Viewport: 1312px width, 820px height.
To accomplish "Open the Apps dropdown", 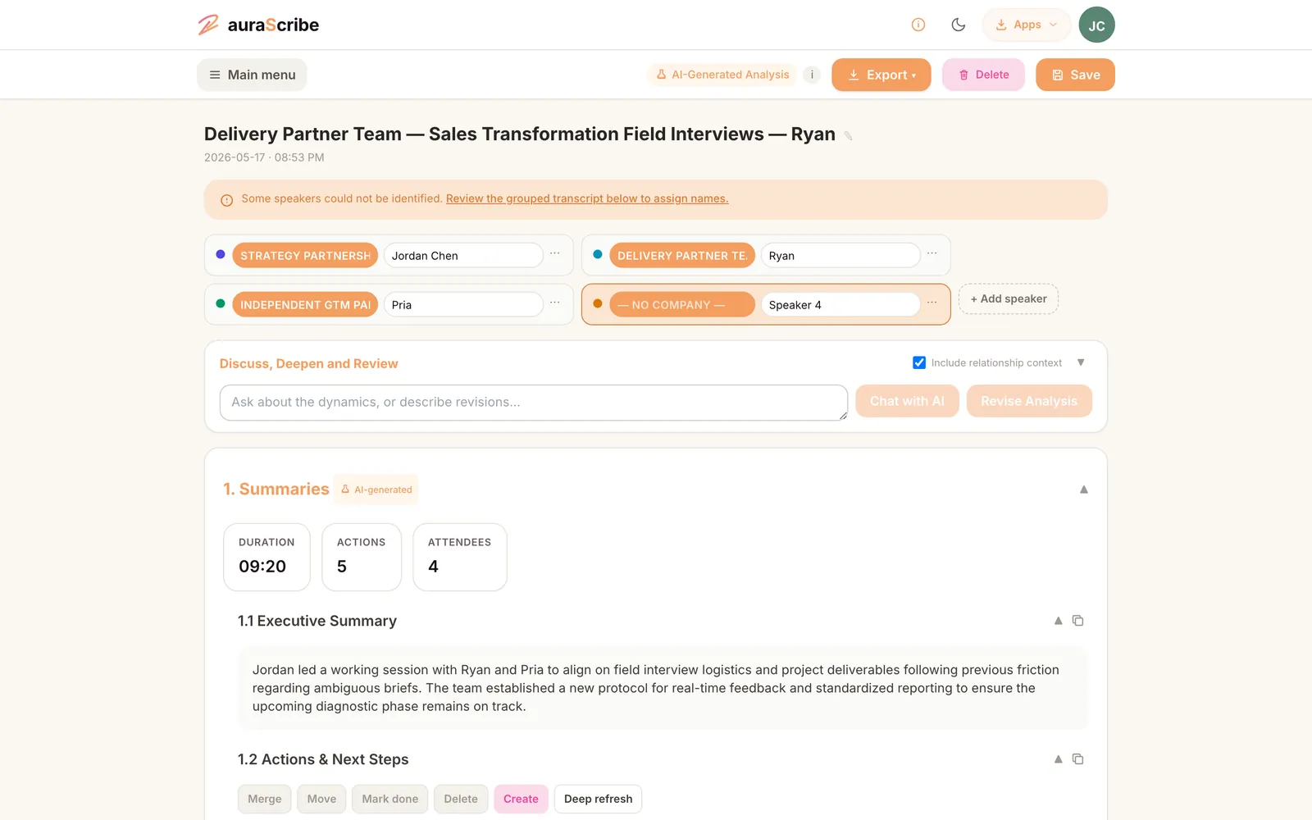I will coord(1026,25).
